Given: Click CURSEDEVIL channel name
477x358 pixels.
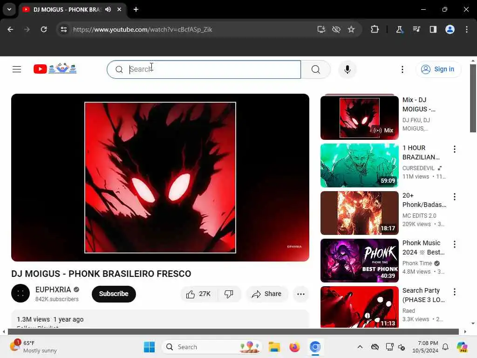Looking at the screenshot, I should point(418,168).
